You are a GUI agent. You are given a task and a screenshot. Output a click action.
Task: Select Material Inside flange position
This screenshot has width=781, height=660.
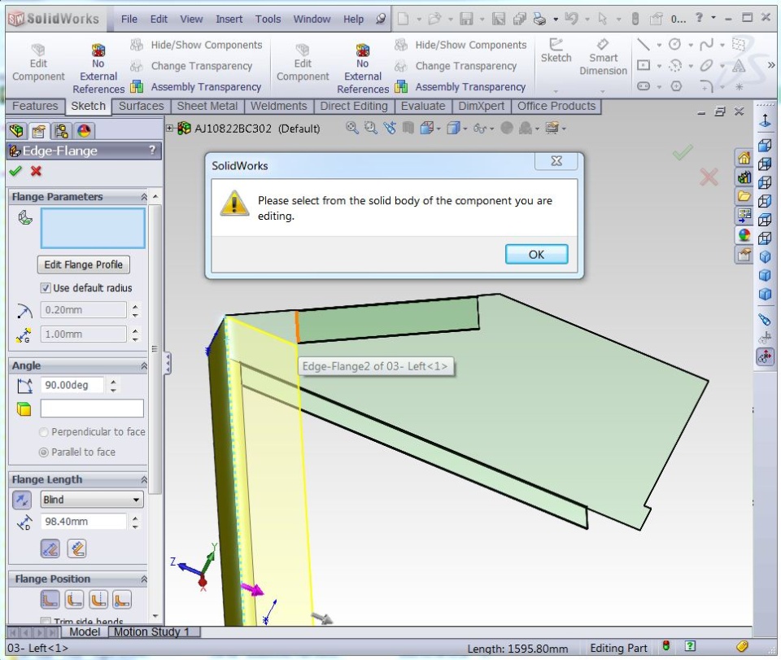click(50, 600)
